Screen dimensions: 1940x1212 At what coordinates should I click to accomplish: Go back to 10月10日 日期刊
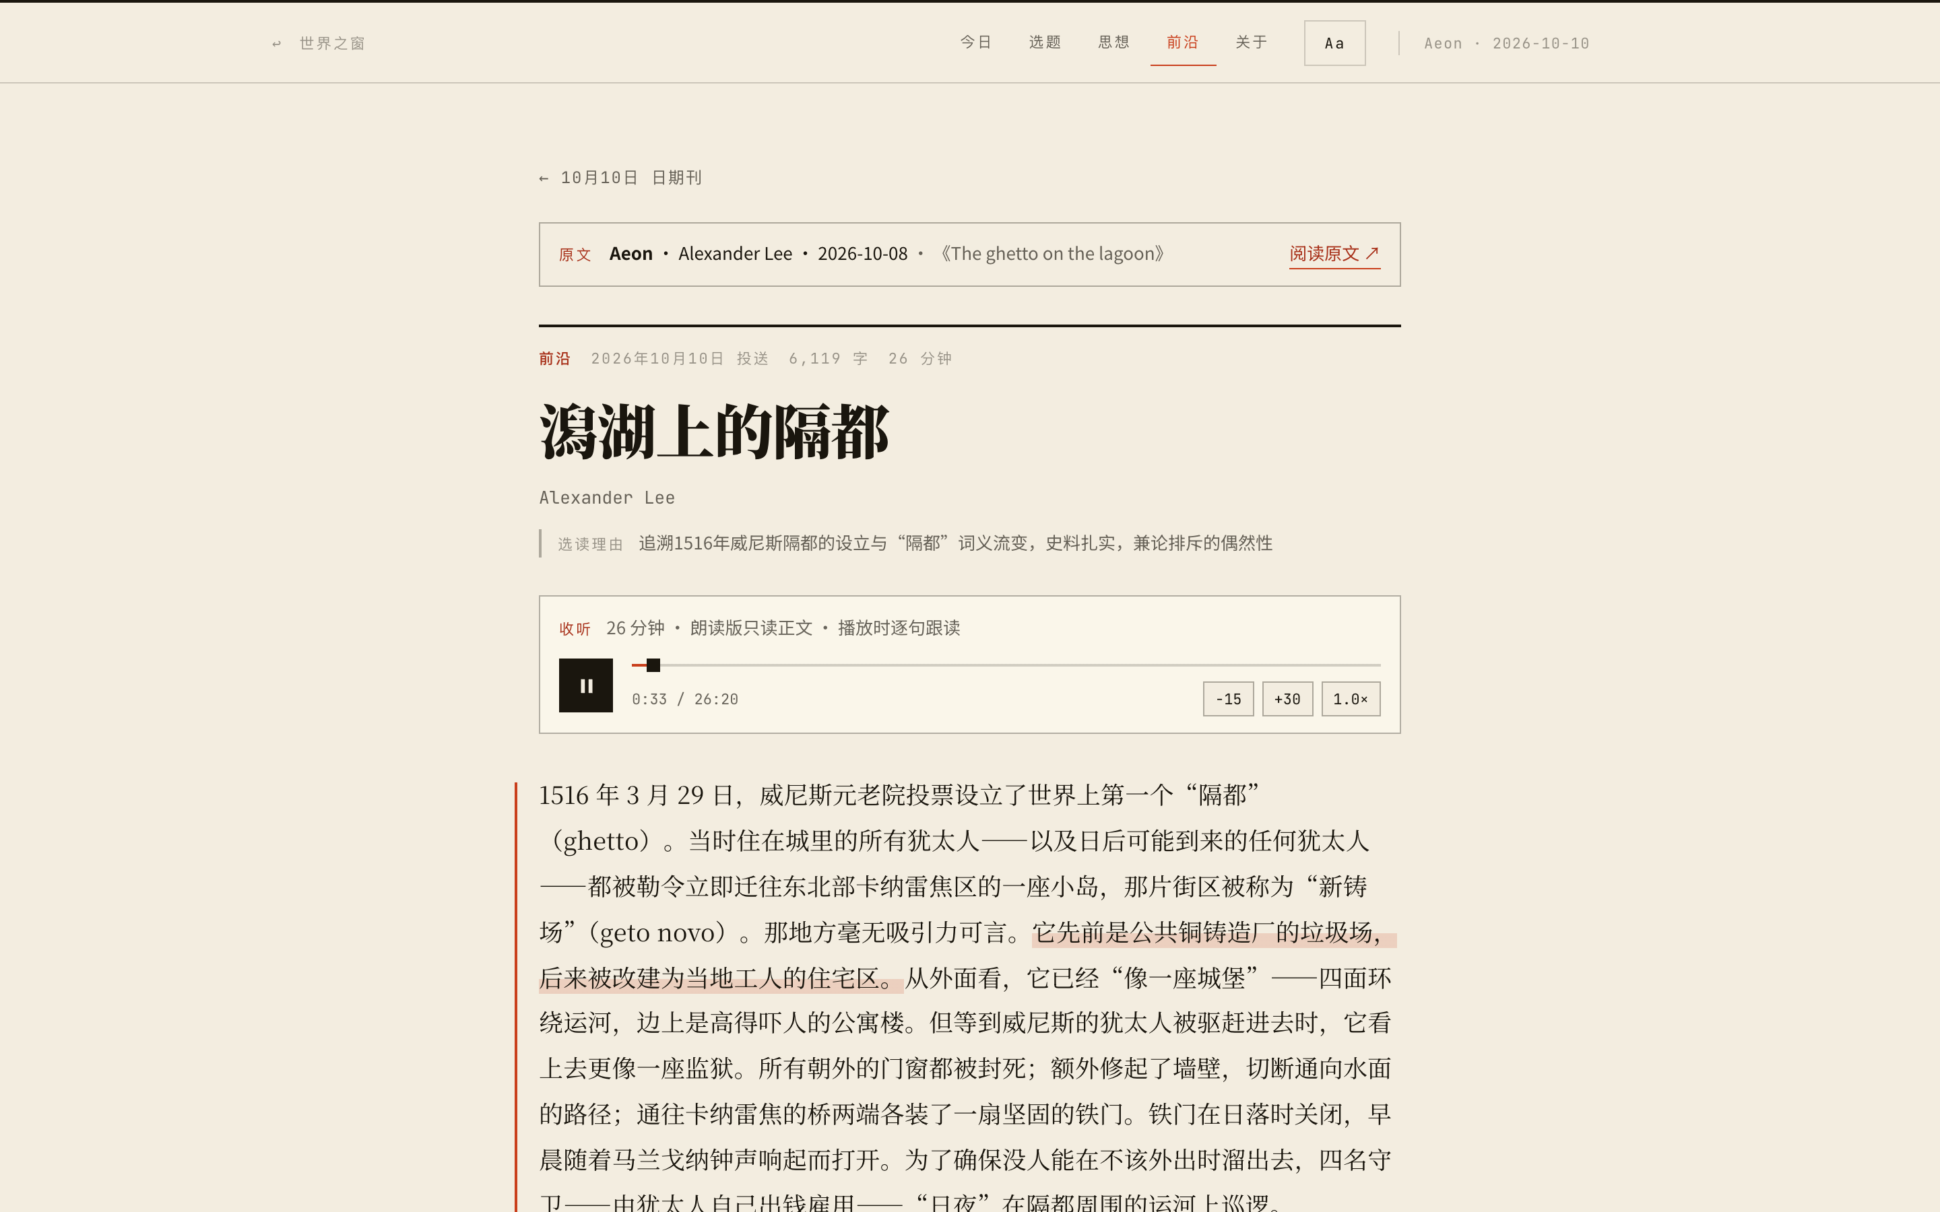coord(620,178)
